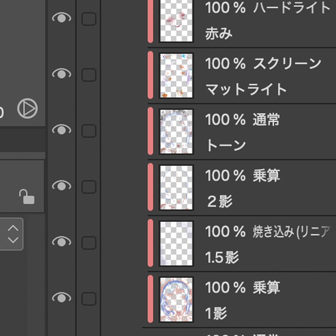
Task: Select the マットライト layer thumbnail
Action: pyautogui.click(x=176, y=75)
